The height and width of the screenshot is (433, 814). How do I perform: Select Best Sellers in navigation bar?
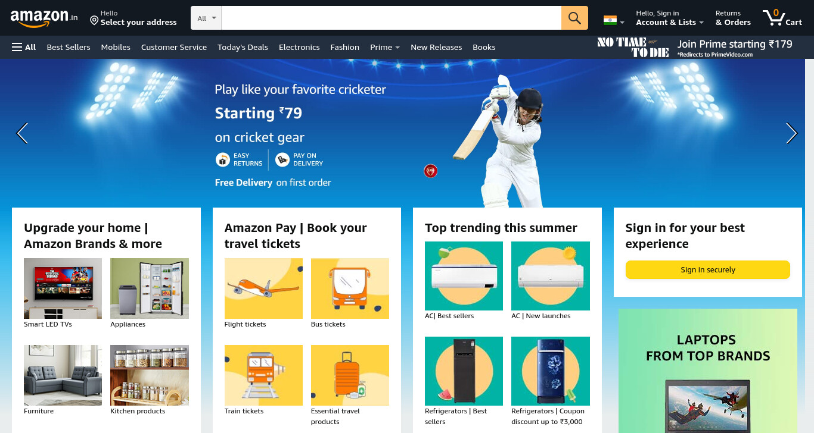point(69,47)
